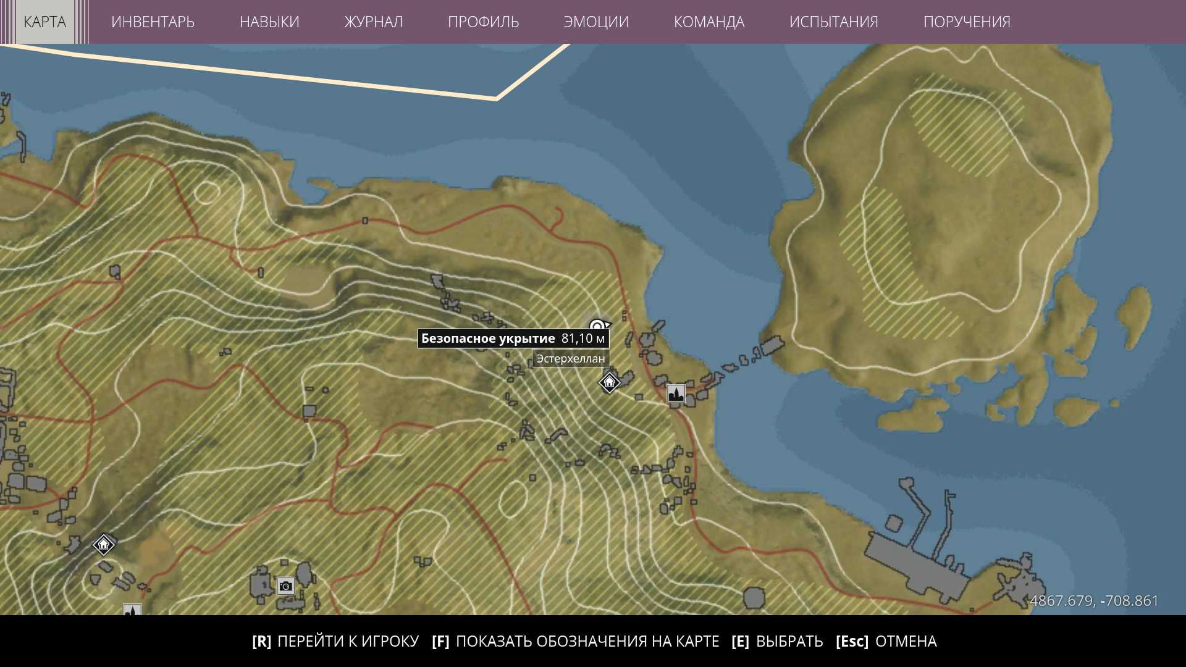Toggle [F] Показать обозначения на карте

click(575, 642)
